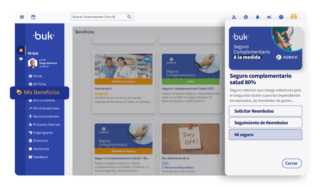Click the Salcobrand benefit card image
Image resolution: width=320 pixels, height=187 pixels.
123,69
